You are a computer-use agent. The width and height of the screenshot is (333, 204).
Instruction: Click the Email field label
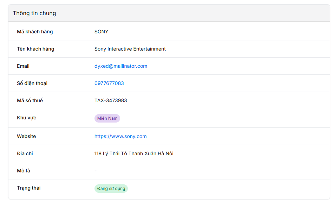[23, 66]
